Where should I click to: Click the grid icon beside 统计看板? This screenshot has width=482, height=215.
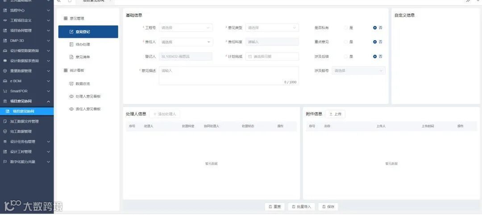tap(66, 70)
